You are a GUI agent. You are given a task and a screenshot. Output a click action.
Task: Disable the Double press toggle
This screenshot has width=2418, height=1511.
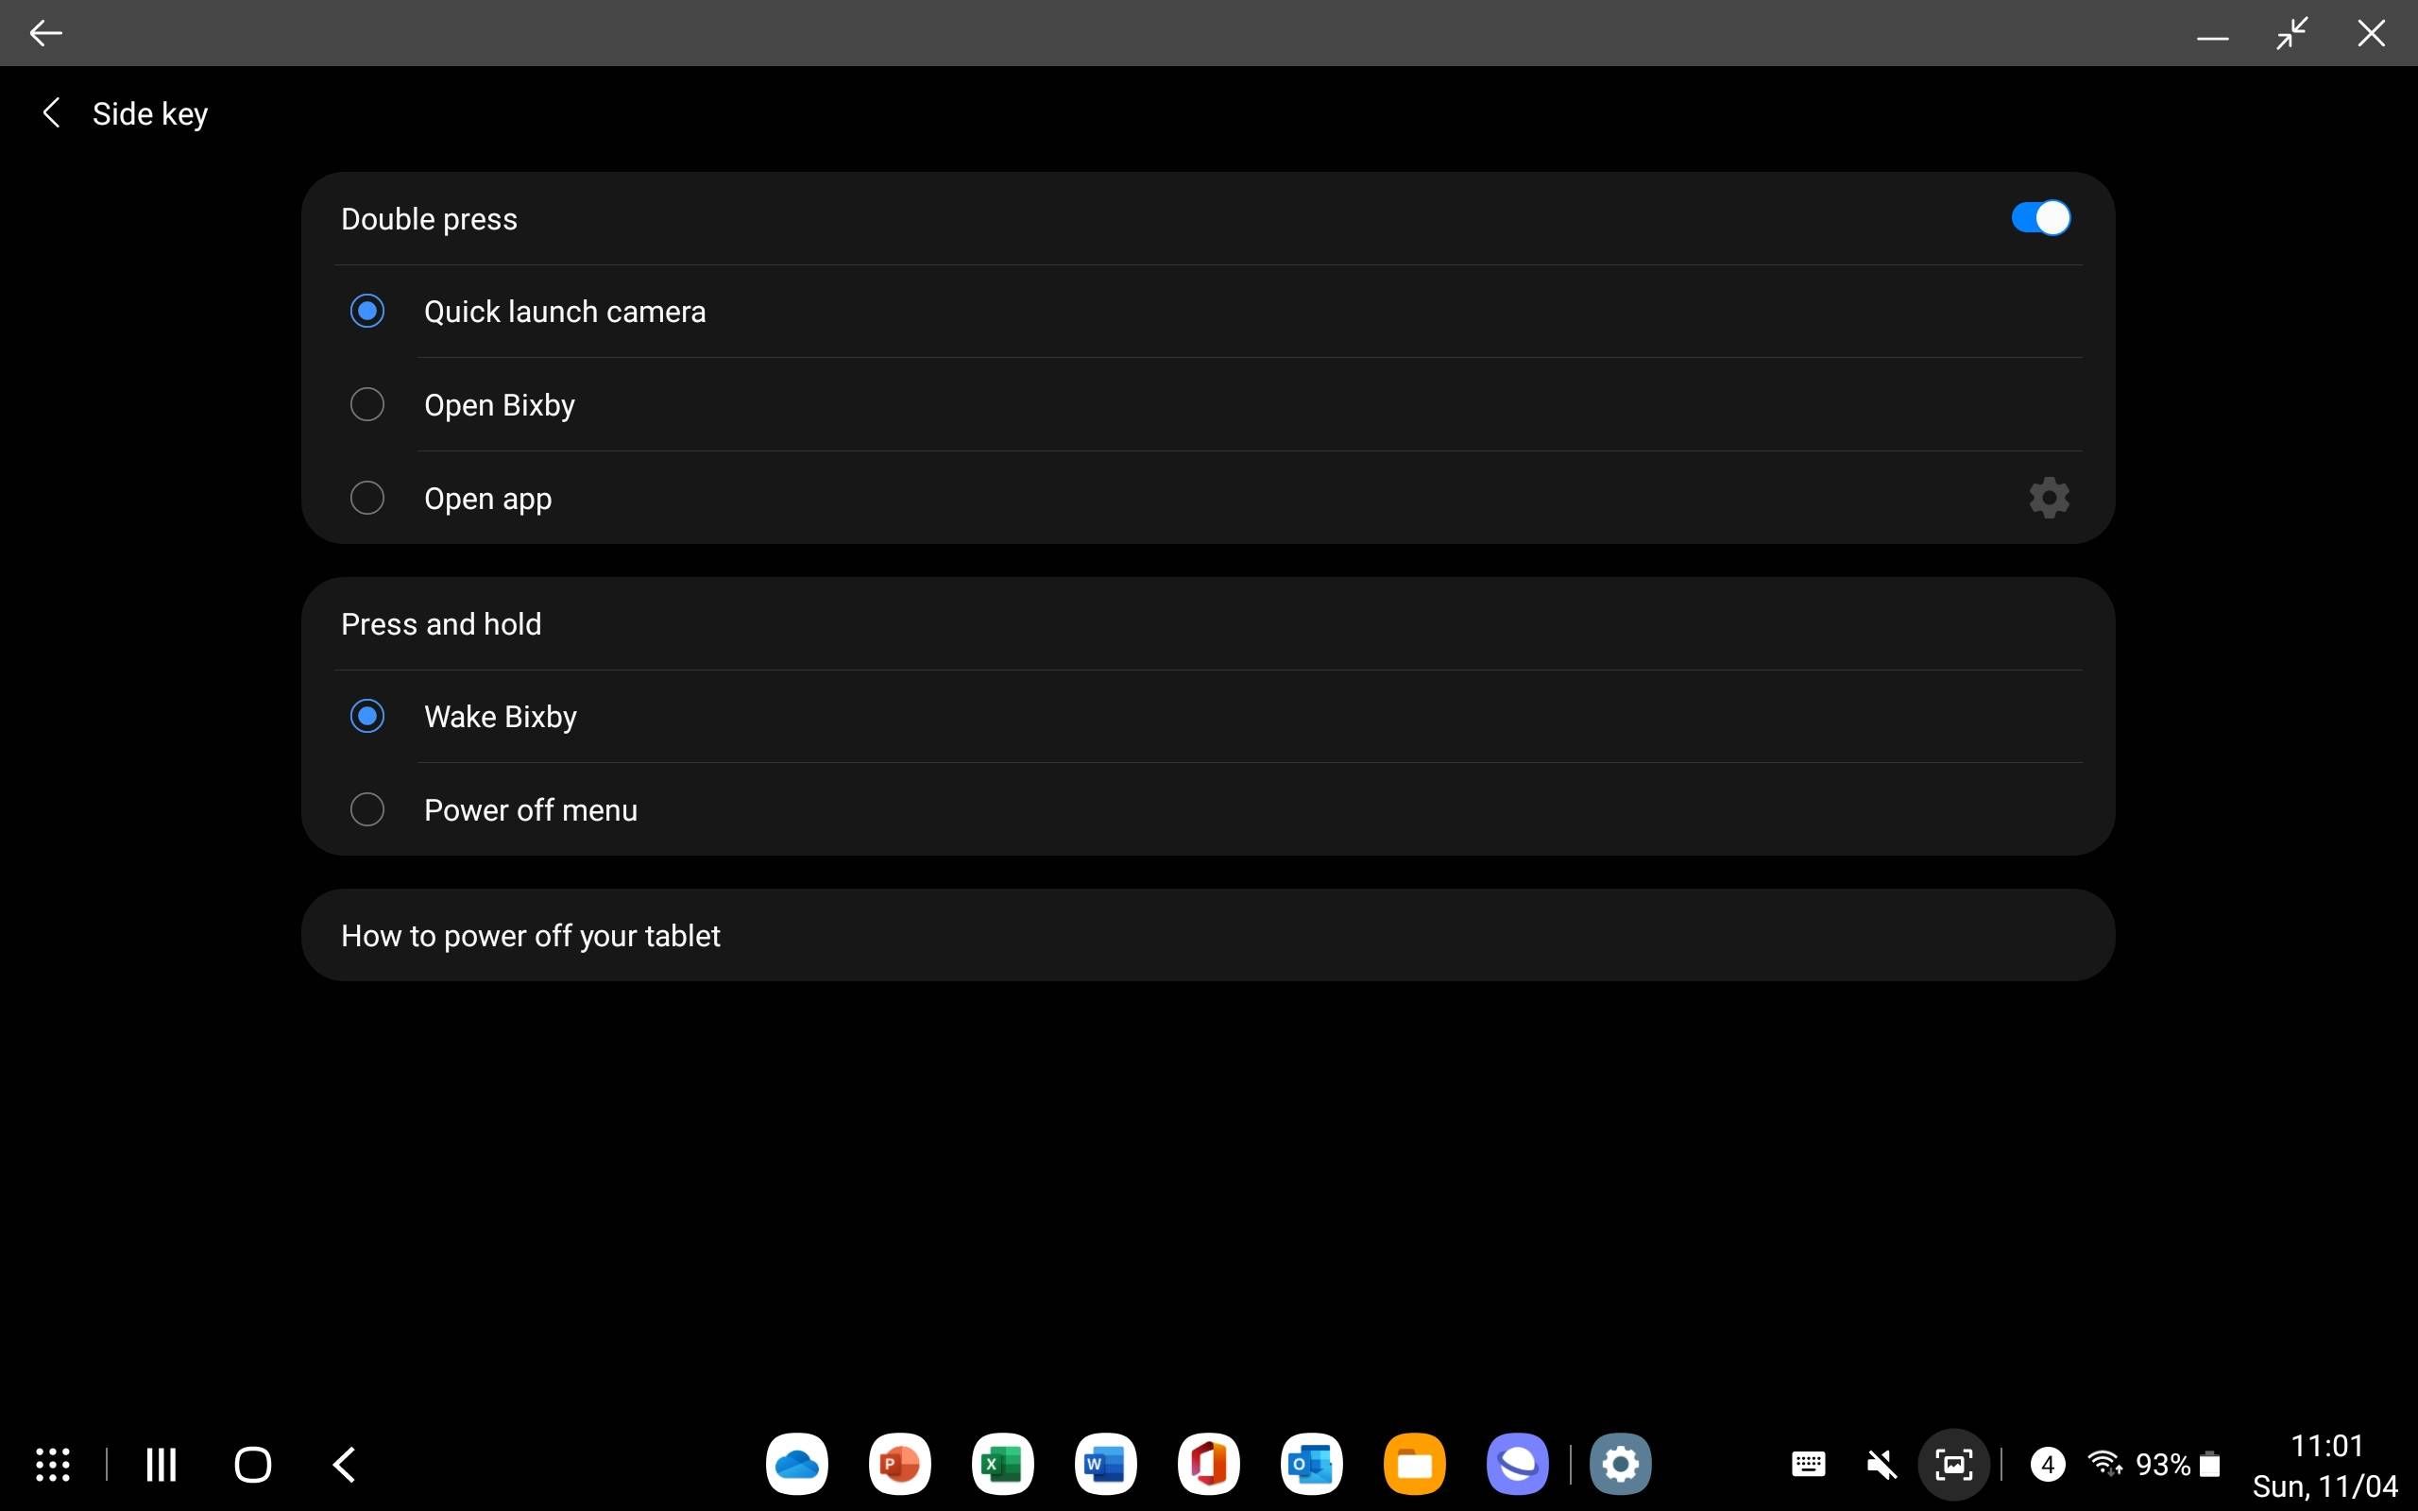coord(2037,218)
